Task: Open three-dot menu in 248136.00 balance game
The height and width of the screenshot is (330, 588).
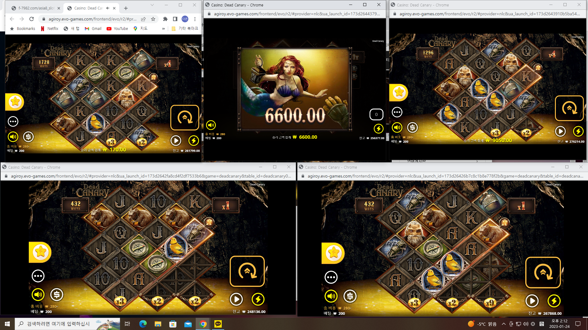Action: pos(38,276)
